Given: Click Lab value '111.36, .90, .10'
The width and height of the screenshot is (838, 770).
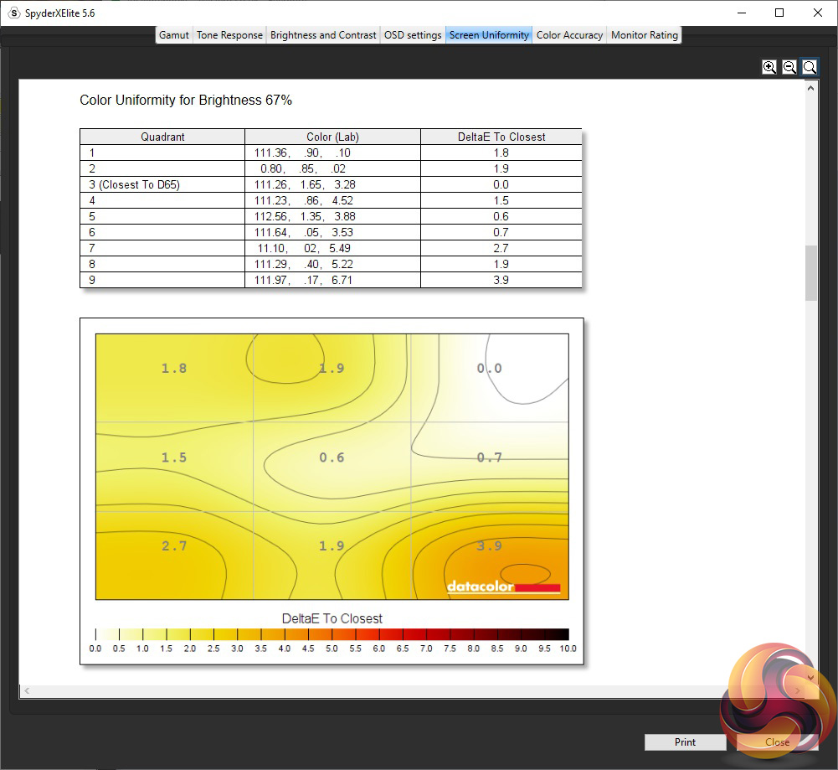Looking at the screenshot, I should 302,153.
